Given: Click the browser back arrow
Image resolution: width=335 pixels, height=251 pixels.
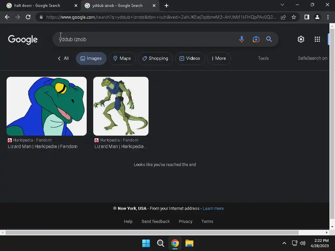Looking at the screenshot, I should click(7, 17).
